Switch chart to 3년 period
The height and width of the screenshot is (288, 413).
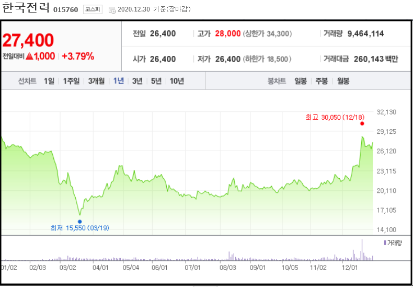137,81
